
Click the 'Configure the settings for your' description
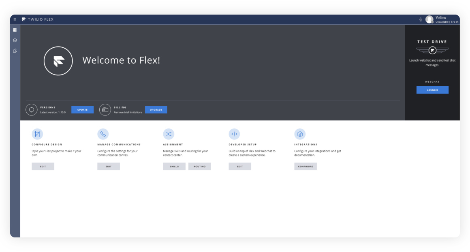[117, 153]
